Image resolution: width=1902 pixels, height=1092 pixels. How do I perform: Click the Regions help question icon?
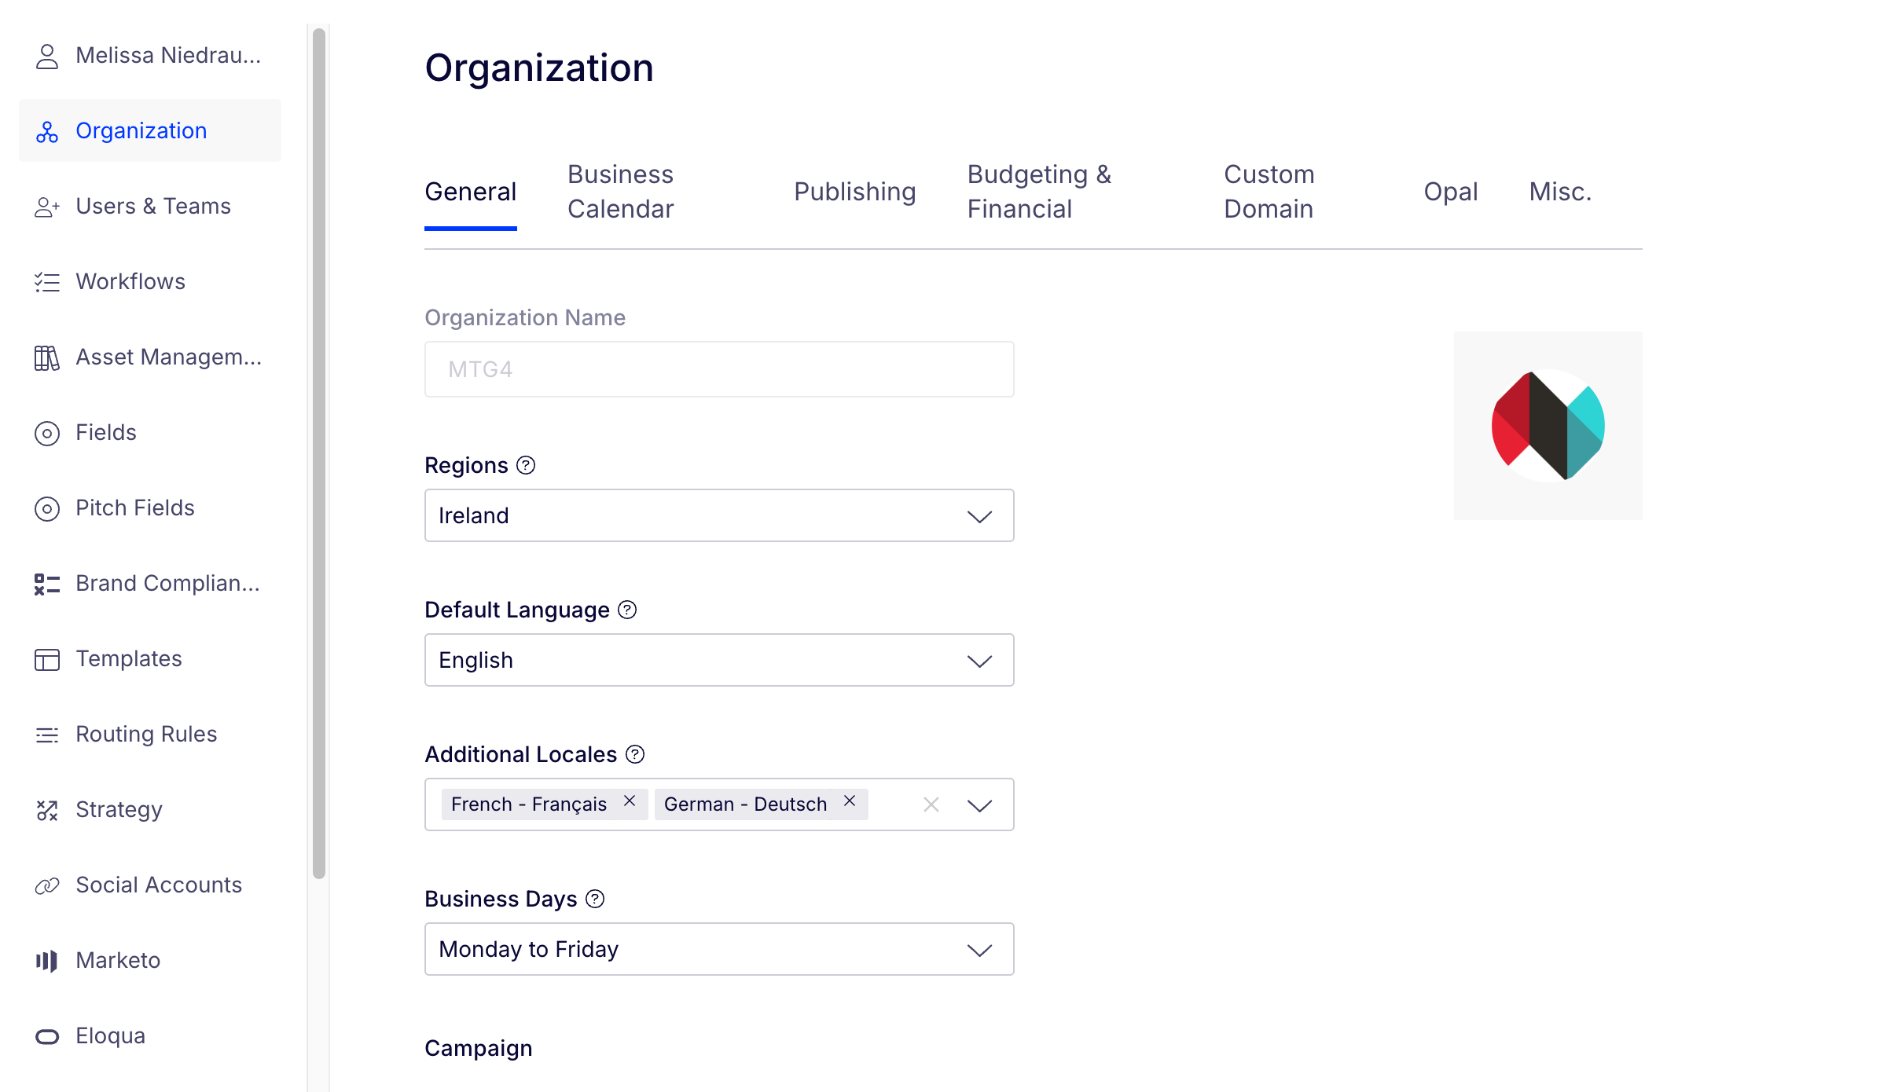coord(526,465)
